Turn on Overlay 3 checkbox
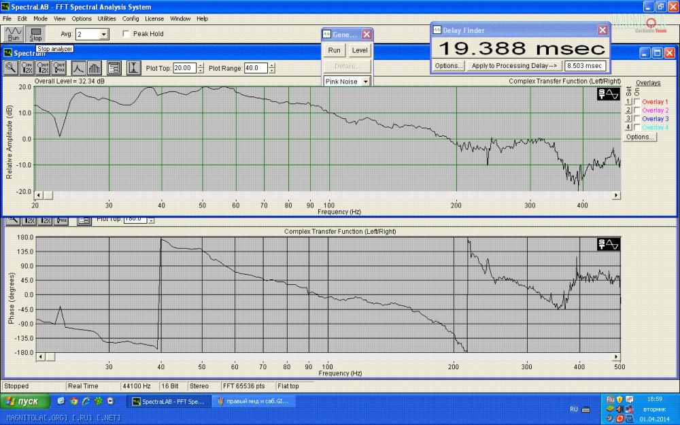 (x=636, y=119)
